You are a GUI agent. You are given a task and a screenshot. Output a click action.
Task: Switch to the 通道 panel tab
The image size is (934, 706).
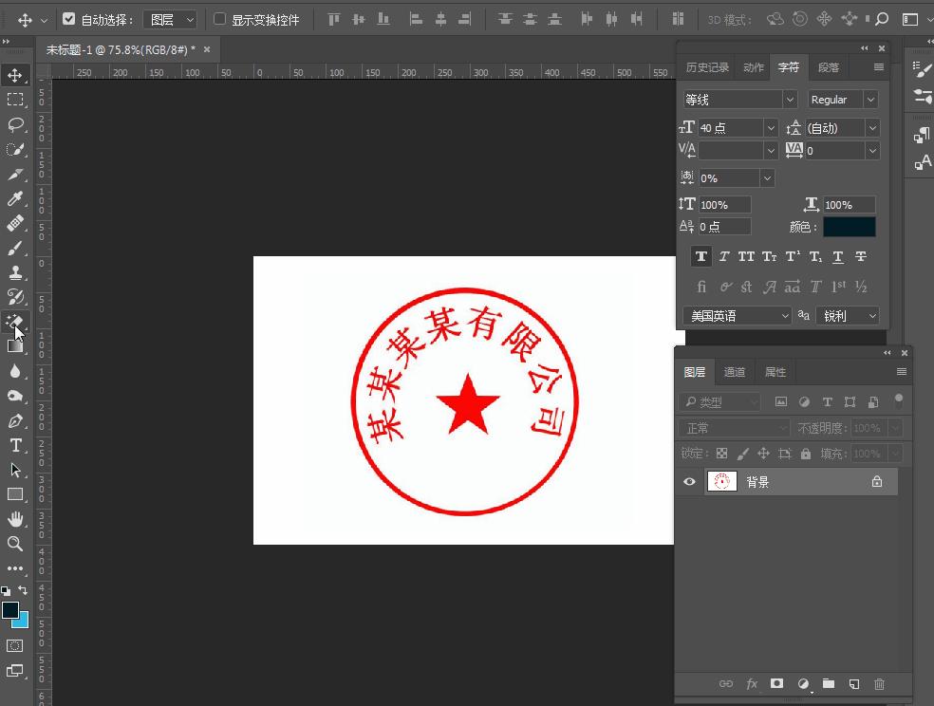point(734,371)
